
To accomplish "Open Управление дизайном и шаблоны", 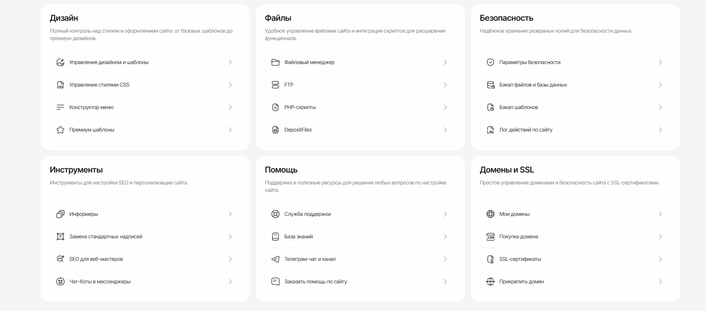I will click(109, 62).
